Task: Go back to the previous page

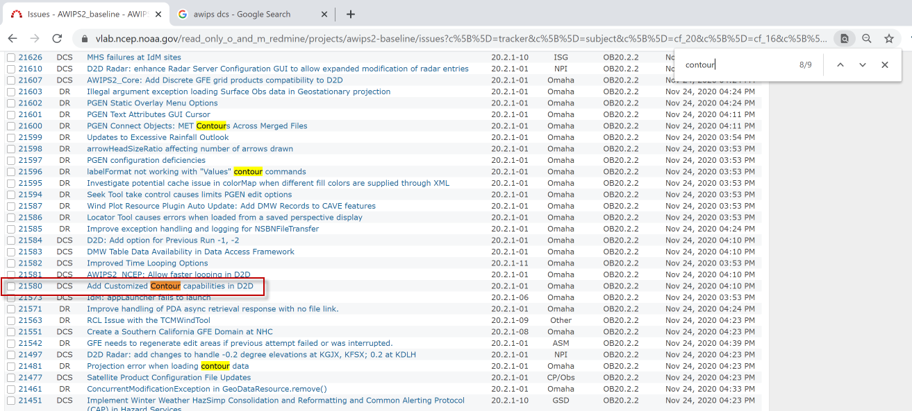Action: pos(14,39)
